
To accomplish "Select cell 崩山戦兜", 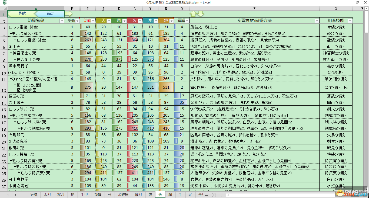I will pos(36,102).
